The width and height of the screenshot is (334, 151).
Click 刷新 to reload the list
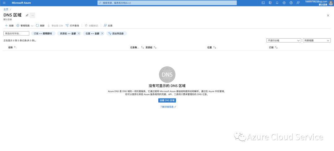pos(40,26)
